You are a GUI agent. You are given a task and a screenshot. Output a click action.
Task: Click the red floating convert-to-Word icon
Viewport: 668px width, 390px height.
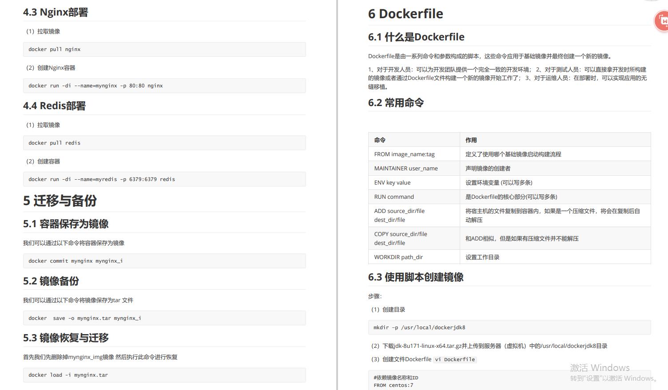662,21
